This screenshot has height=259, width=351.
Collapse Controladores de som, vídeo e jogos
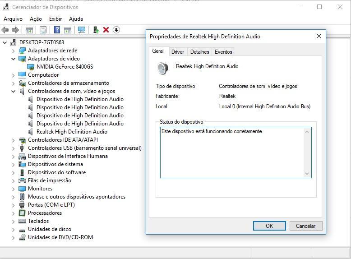coord(14,91)
